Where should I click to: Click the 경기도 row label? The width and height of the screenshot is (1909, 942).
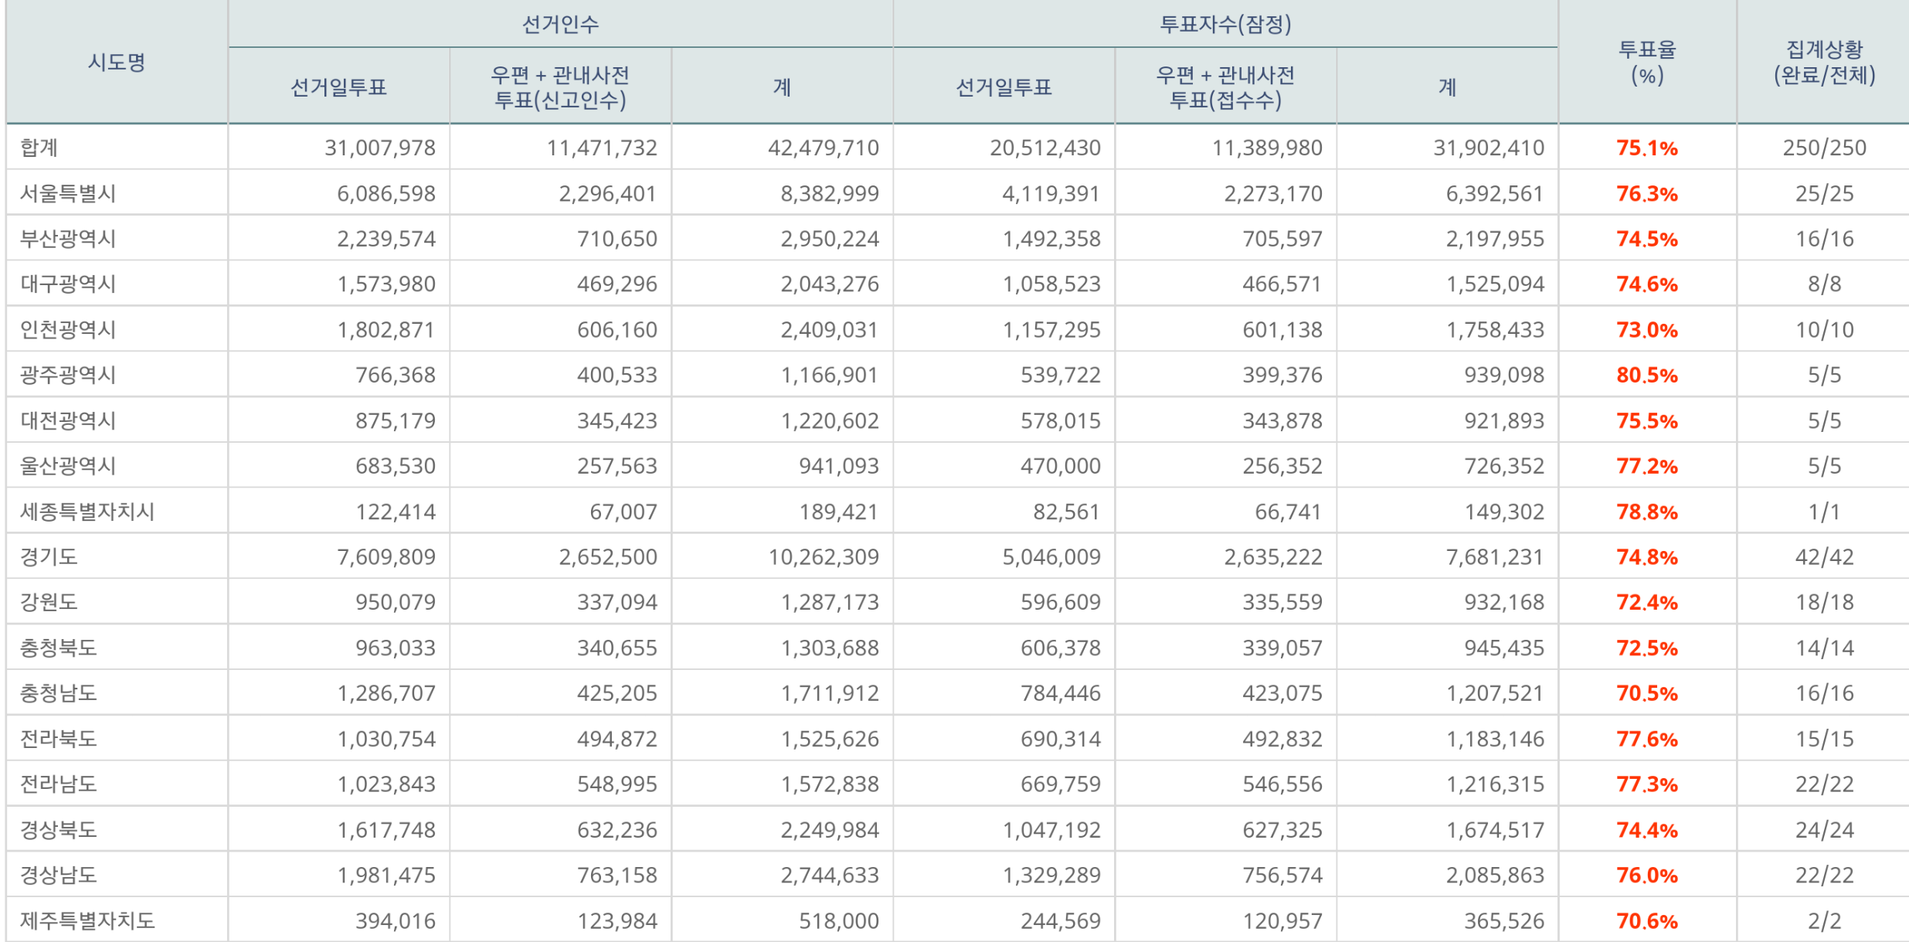49,557
